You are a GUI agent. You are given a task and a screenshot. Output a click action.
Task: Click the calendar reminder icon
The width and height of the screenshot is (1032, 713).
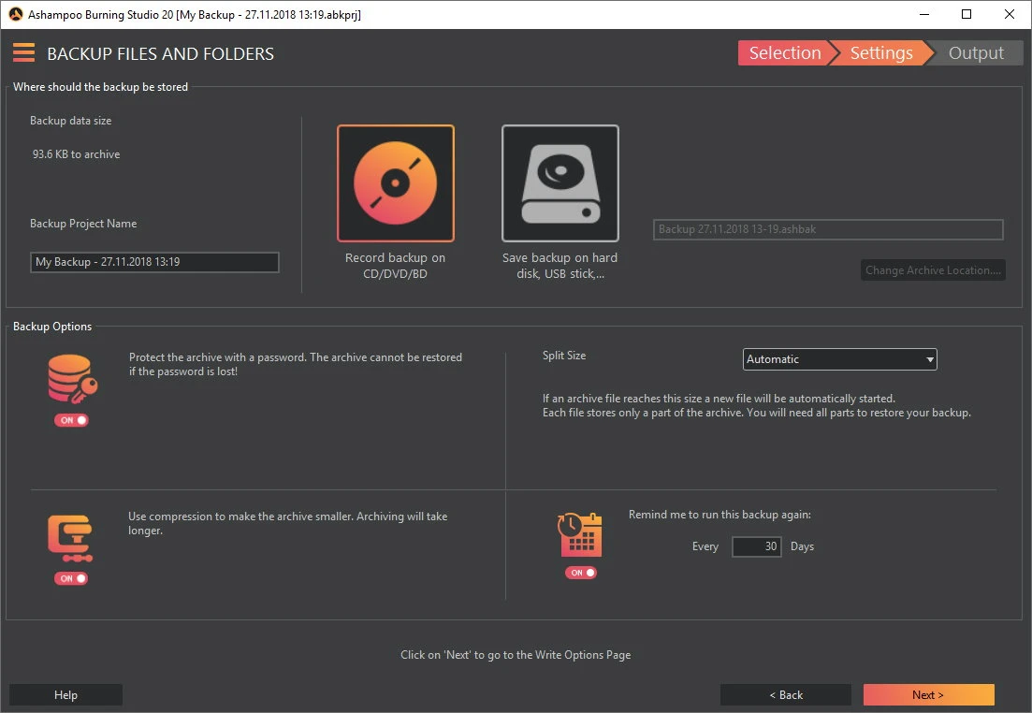pos(580,535)
